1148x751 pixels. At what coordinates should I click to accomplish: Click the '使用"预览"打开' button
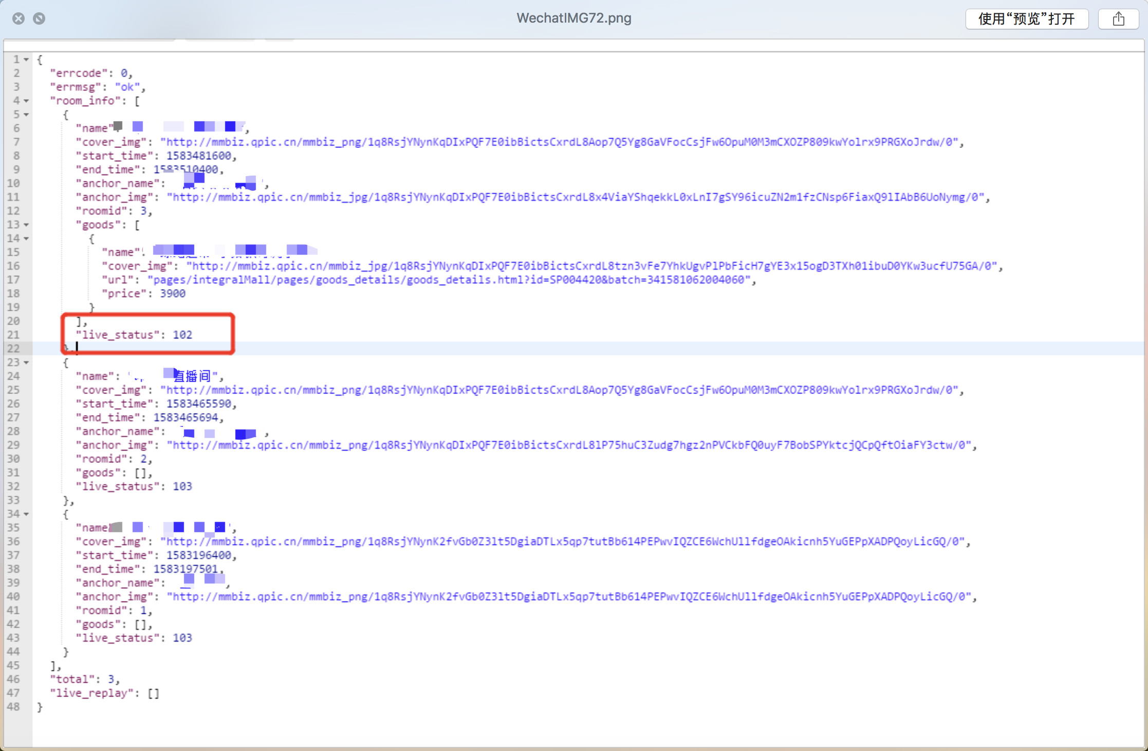pos(1026,19)
